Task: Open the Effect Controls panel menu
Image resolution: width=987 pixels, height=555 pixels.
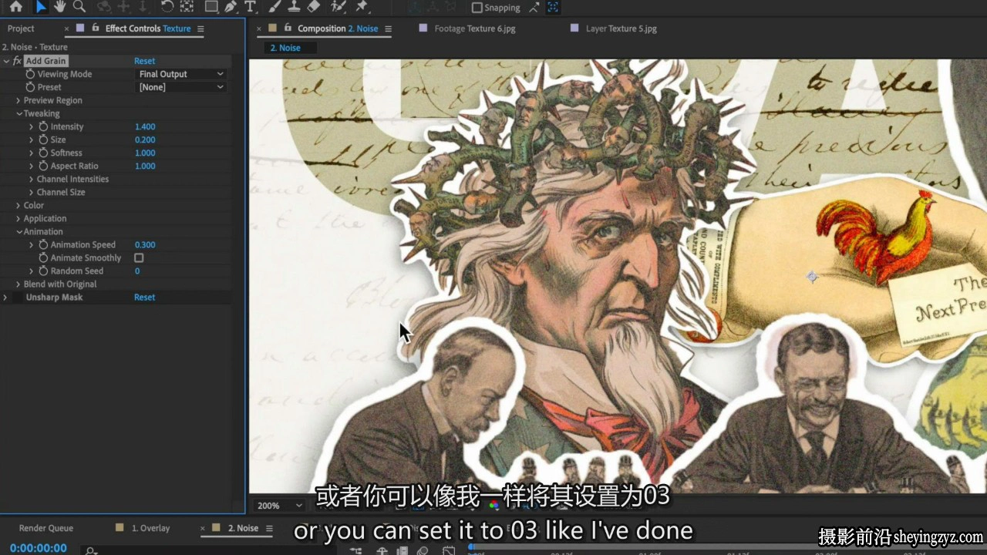Action: (200, 29)
